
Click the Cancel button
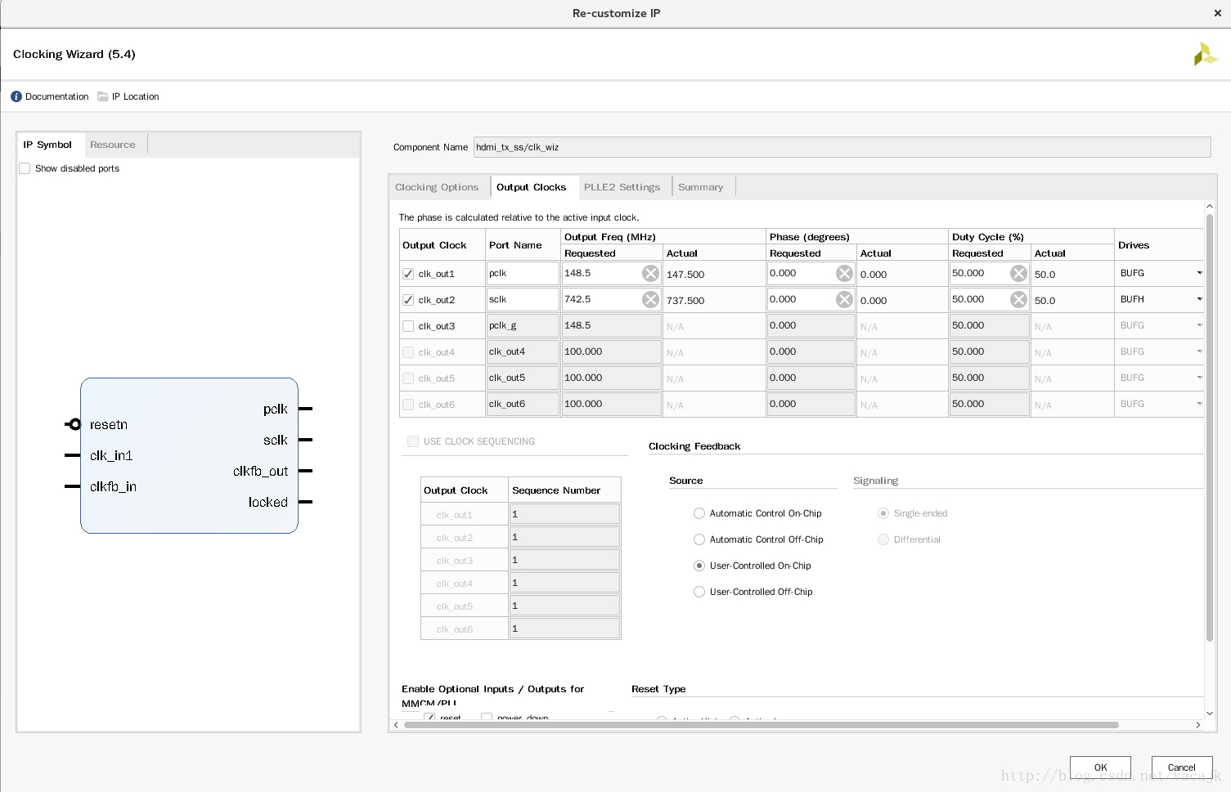1182,767
